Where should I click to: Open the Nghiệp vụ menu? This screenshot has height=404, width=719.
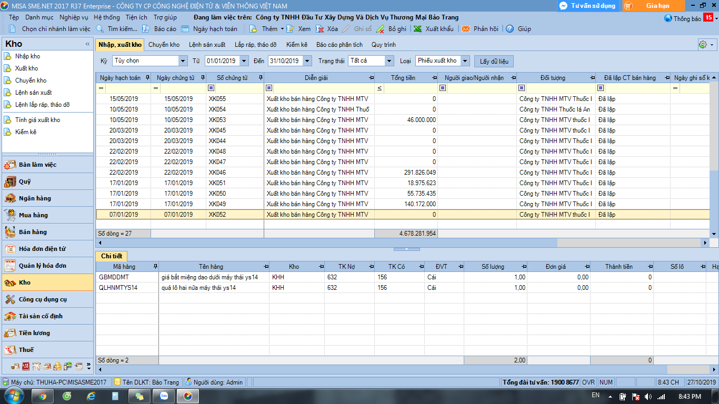(74, 17)
